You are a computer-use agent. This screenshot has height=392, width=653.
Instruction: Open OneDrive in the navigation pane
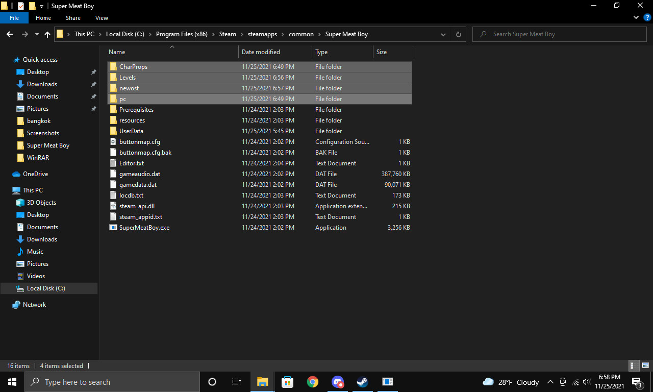click(x=35, y=174)
